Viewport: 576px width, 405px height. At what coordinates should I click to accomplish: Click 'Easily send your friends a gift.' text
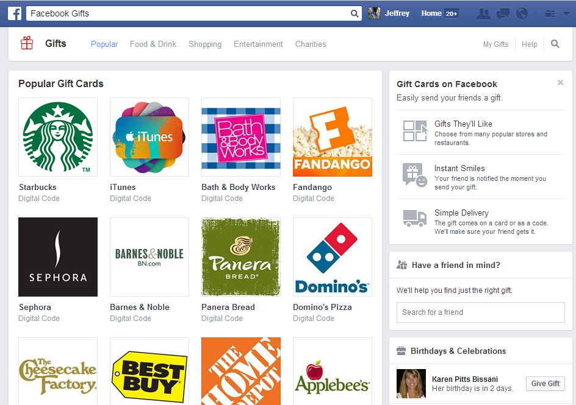[x=450, y=98]
